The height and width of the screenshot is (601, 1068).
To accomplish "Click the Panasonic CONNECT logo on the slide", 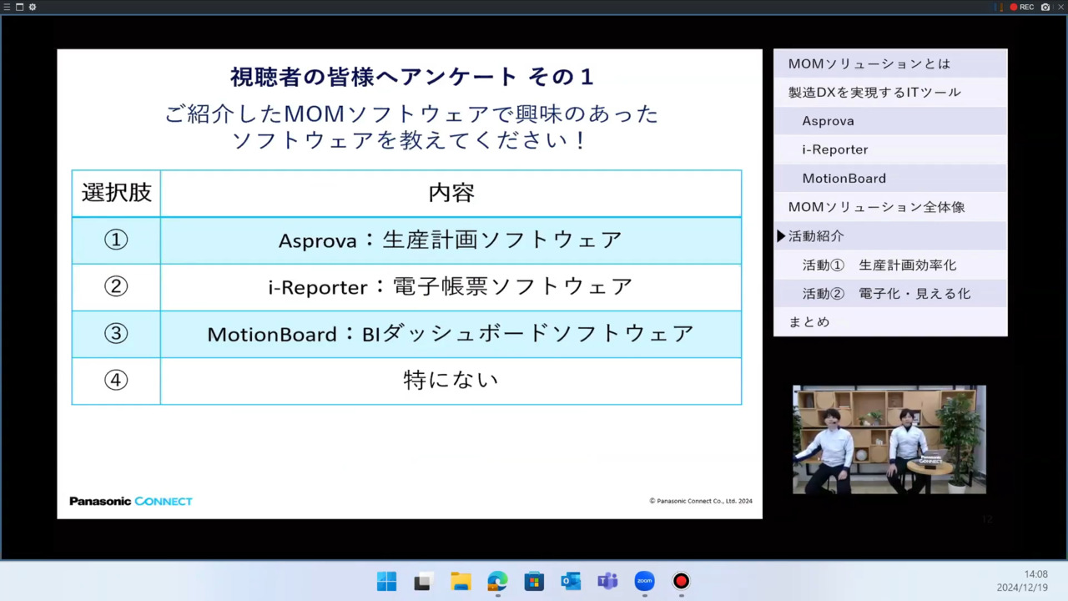I will (x=131, y=501).
